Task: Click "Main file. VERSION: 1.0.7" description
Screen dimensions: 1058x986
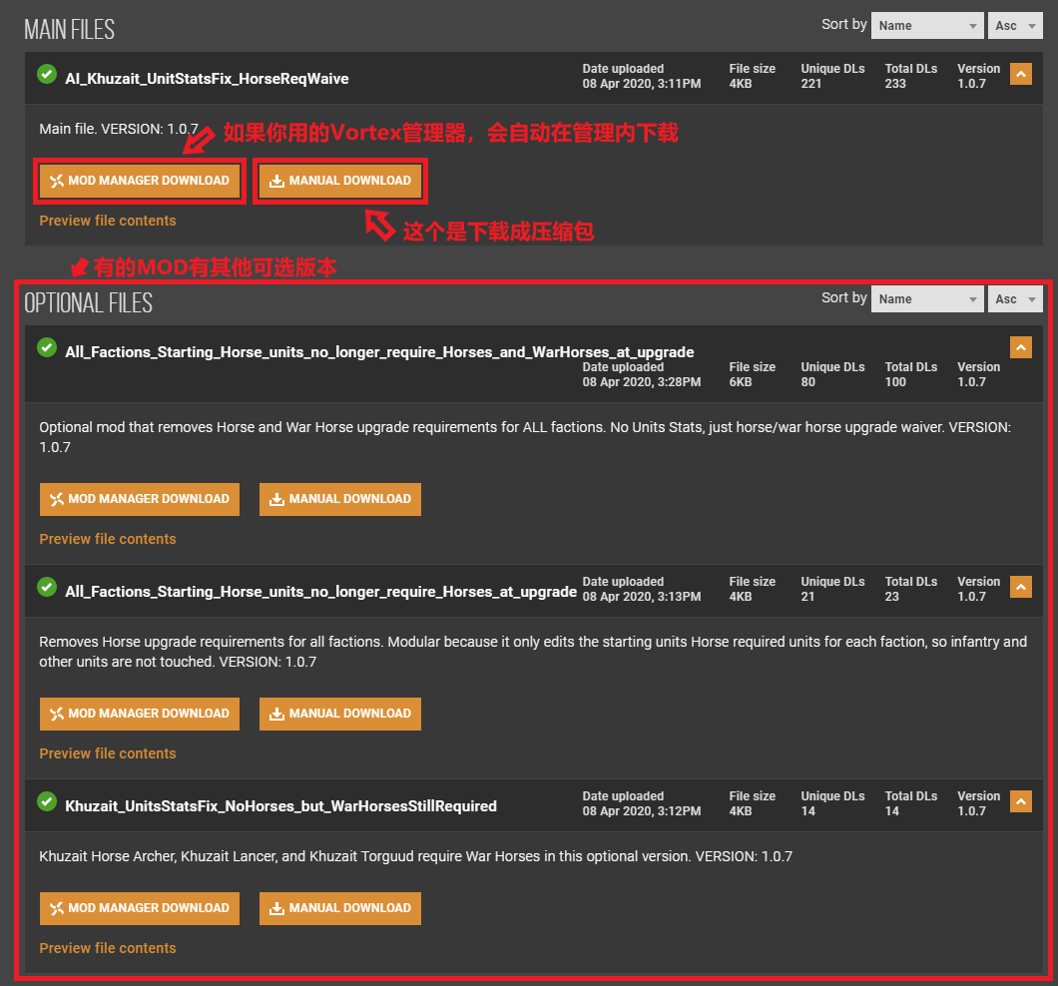Action: pyautogui.click(x=119, y=129)
